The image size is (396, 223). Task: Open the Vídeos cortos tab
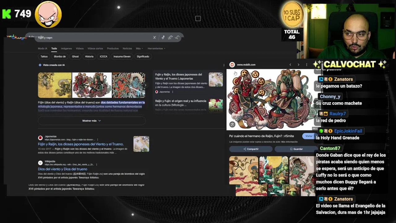point(95,49)
